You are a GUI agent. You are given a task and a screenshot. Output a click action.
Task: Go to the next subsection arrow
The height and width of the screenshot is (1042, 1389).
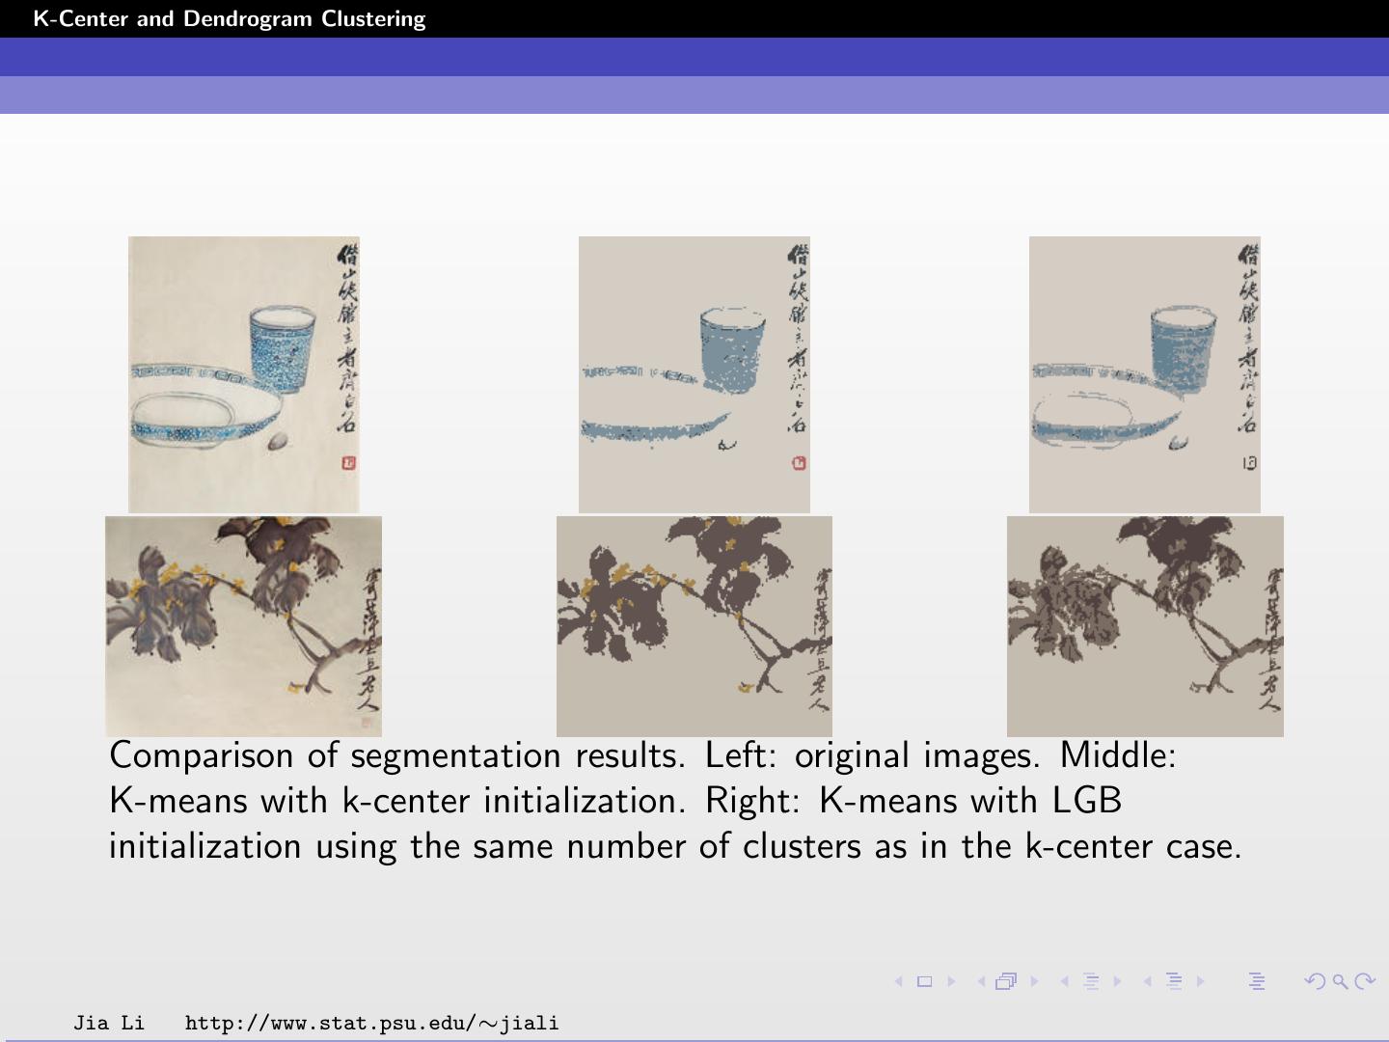tap(1118, 982)
